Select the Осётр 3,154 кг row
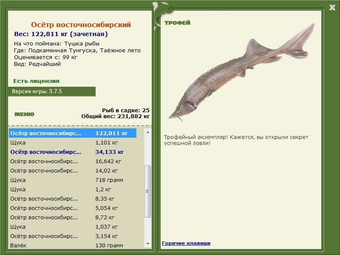Viewport: 340px width, 255px height. coord(73,236)
